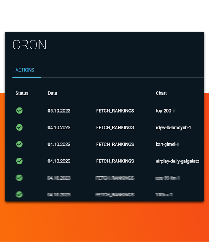Open the top-200-il chart entry
The height and width of the screenshot is (242, 209).
click(x=165, y=111)
